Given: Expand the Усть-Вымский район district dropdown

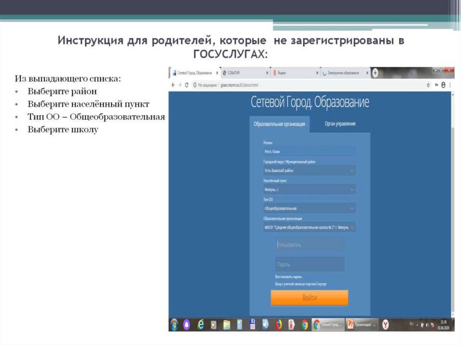Looking at the screenshot, I should pyautogui.click(x=308, y=170).
